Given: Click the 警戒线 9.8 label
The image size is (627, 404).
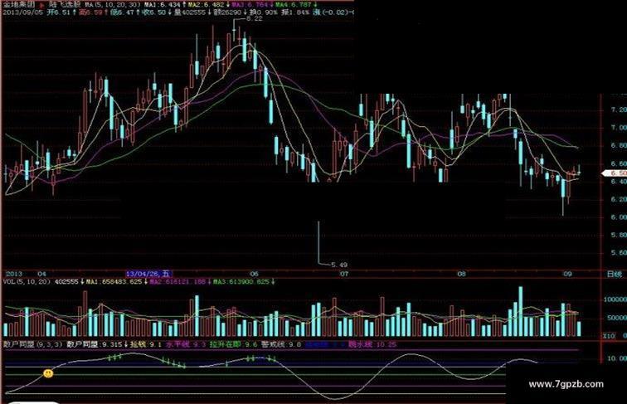Looking at the screenshot, I should point(280,344).
